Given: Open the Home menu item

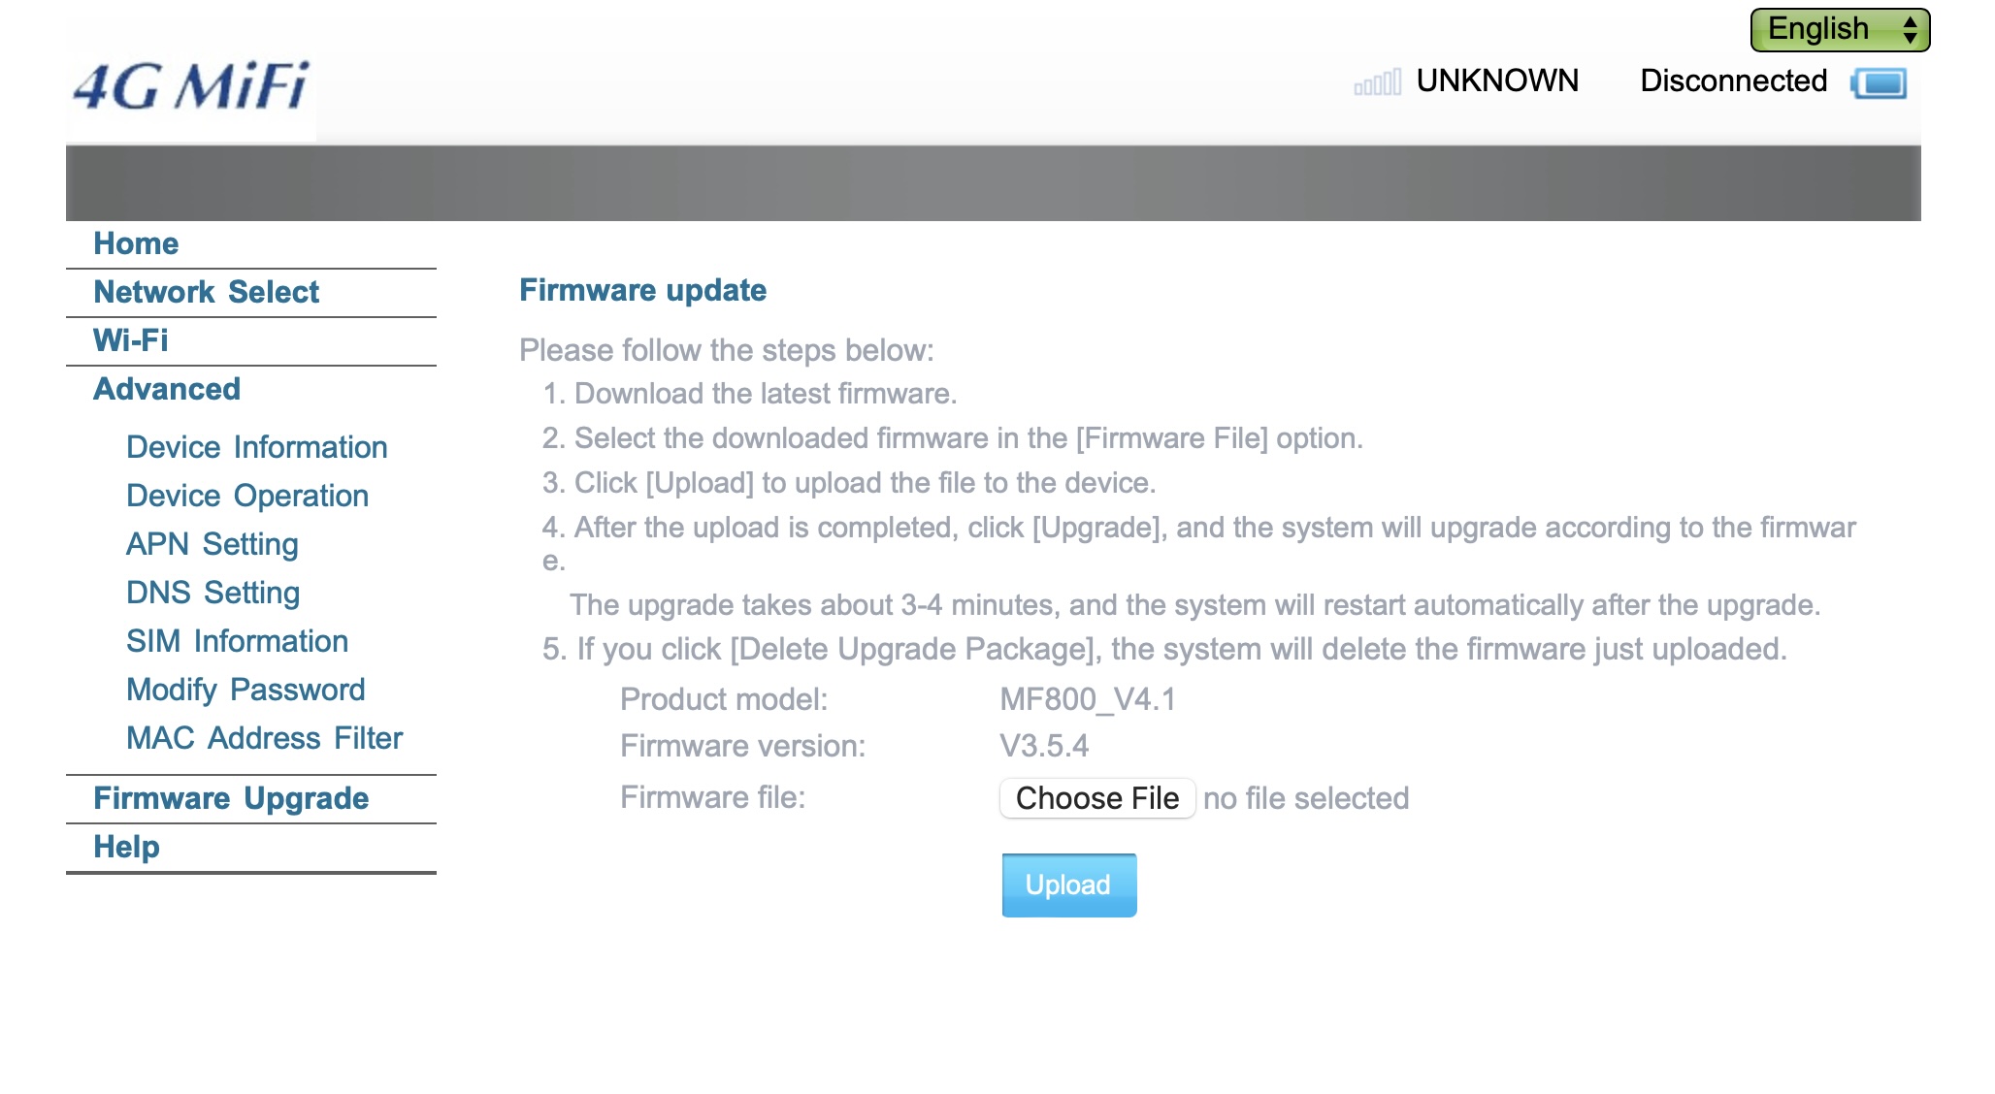Looking at the screenshot, I should [136, 243].
